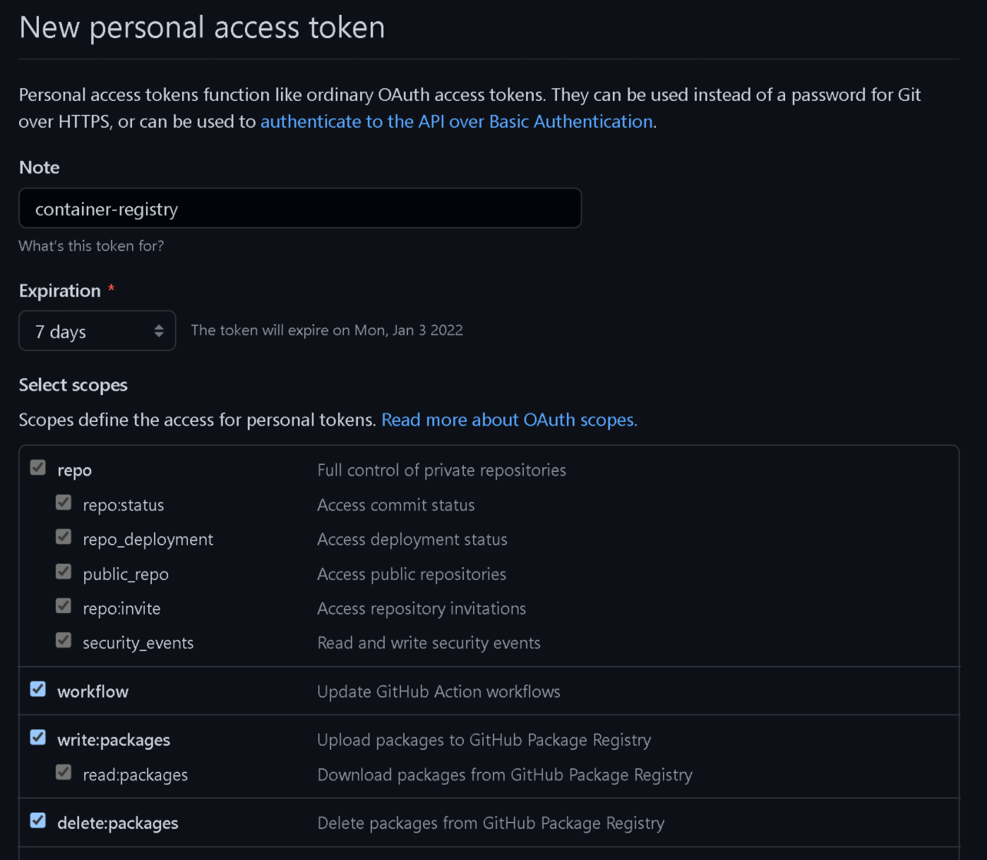The image size is (987, 860).
Task: Open the Basic Authentication documentation link
Action: tap(456, 121)
